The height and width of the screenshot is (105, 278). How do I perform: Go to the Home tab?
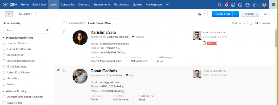(25, 5)
